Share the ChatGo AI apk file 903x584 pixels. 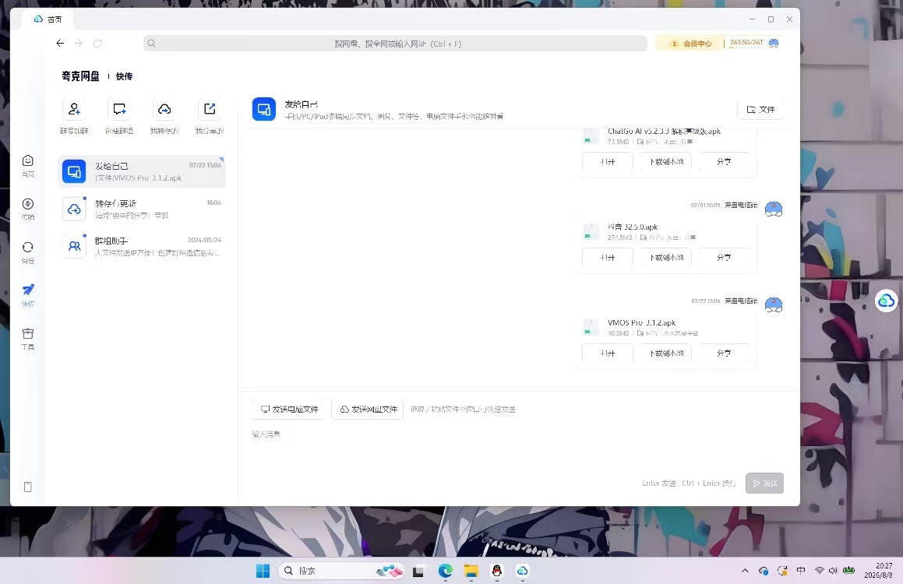[x=724, y=162]
